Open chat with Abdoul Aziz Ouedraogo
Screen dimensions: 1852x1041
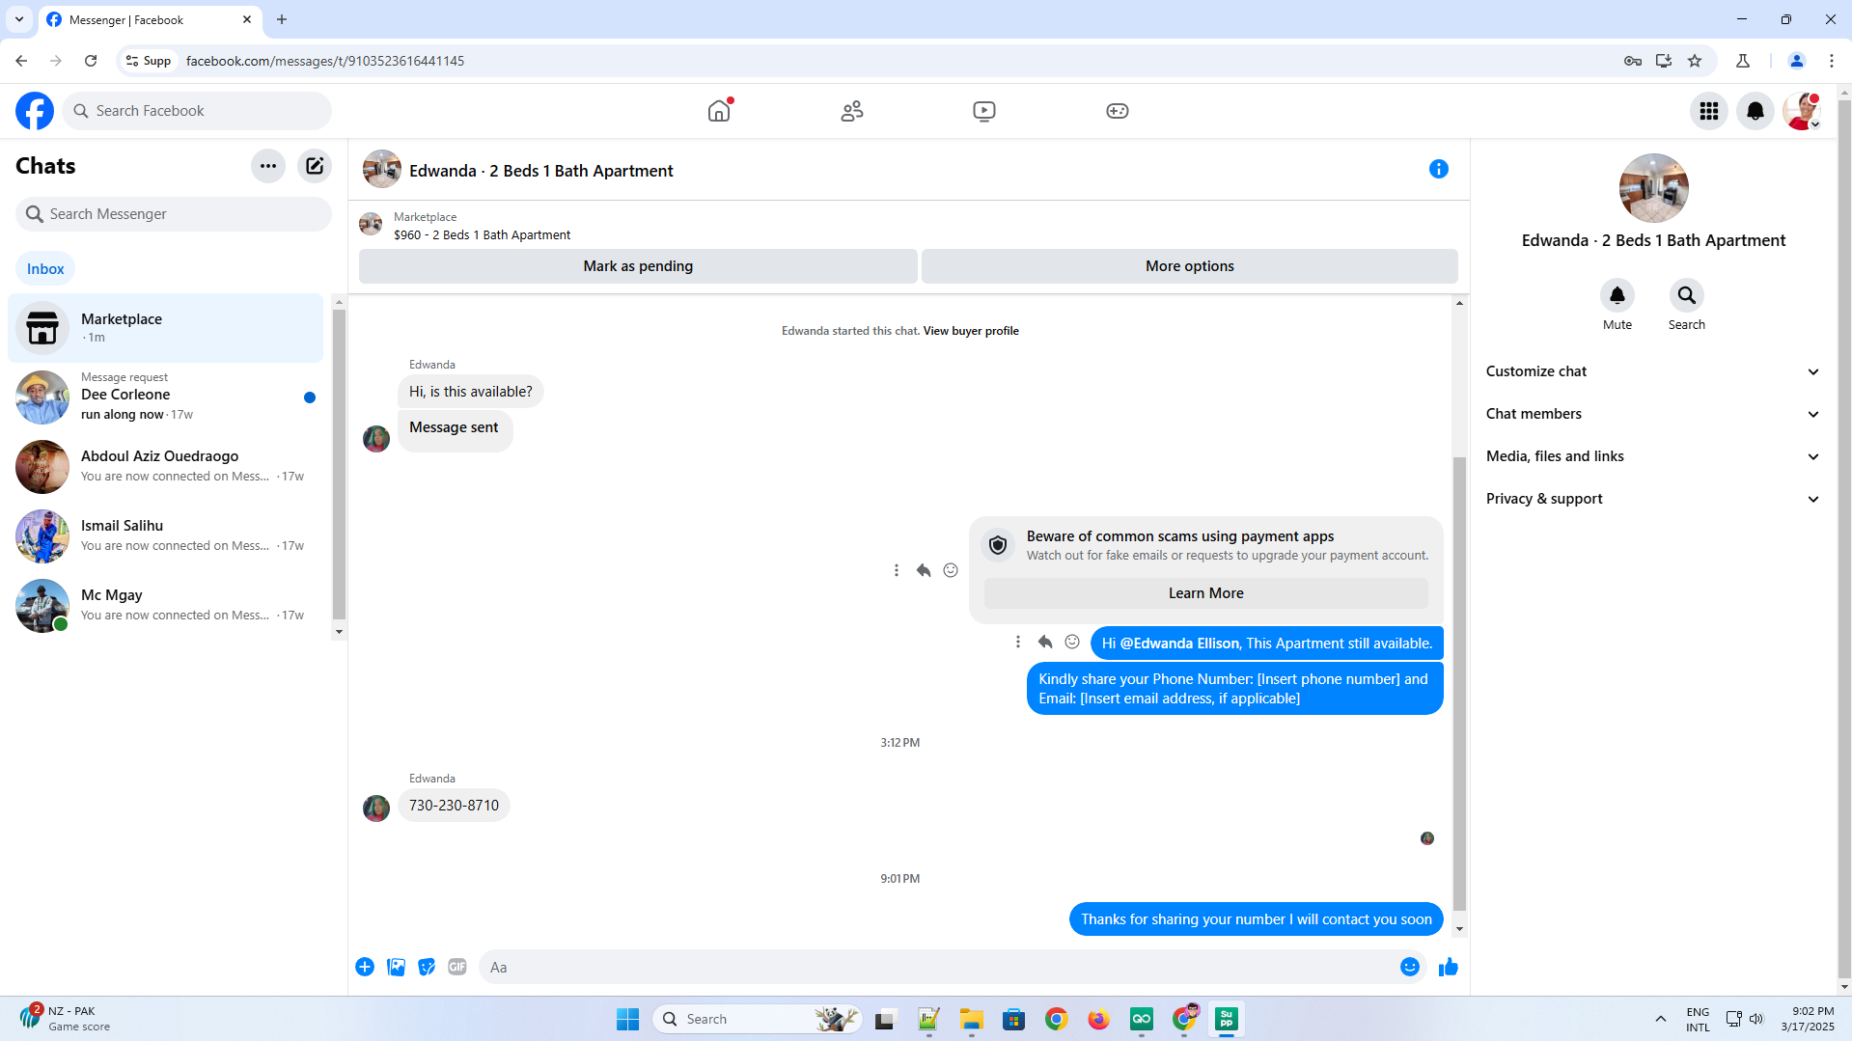[x=166, y=466]
